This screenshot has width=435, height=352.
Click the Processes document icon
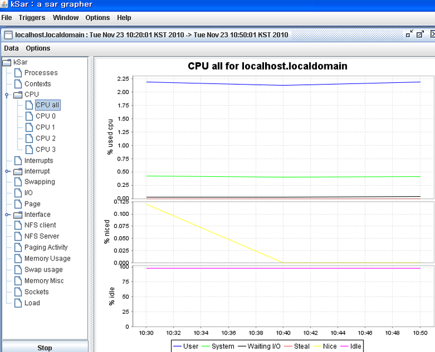coord(18,73)
